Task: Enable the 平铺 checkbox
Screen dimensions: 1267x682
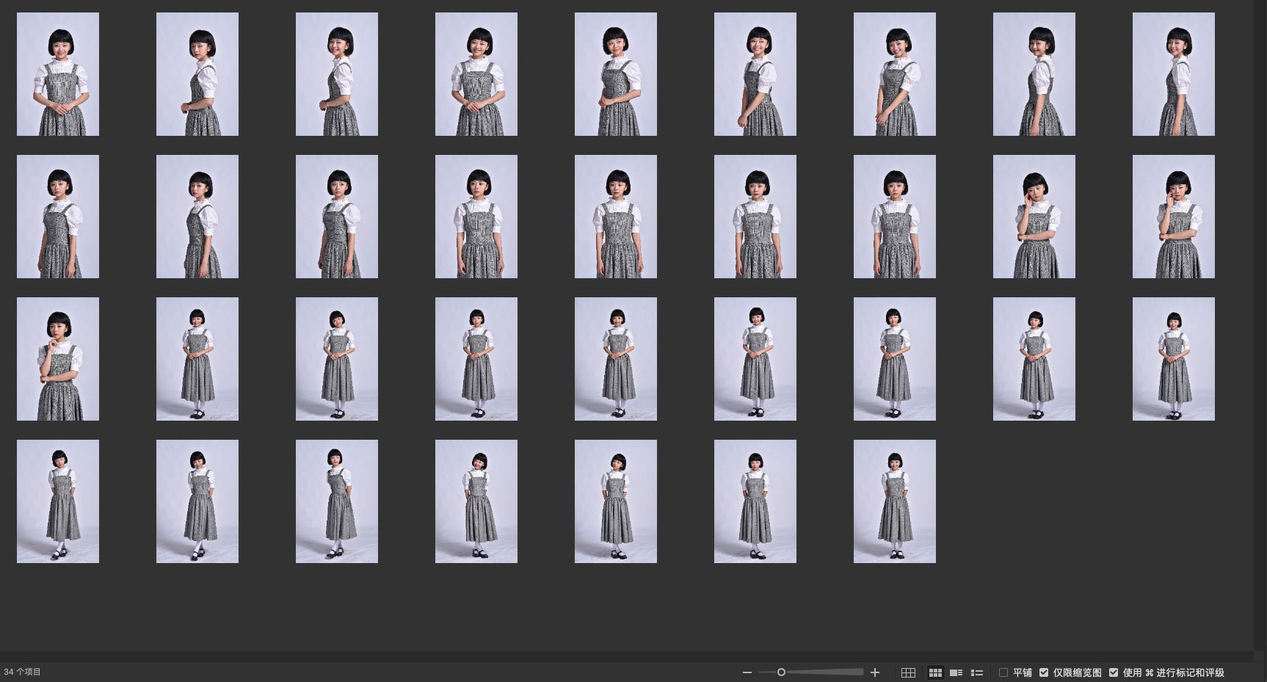Action: click(1003, 672)
